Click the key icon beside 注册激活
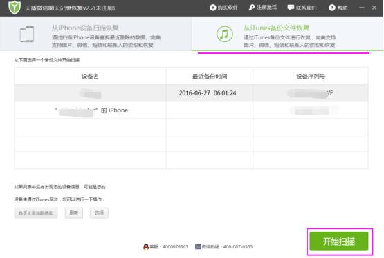The image size is (384, 258). click(x=252, y=8)
